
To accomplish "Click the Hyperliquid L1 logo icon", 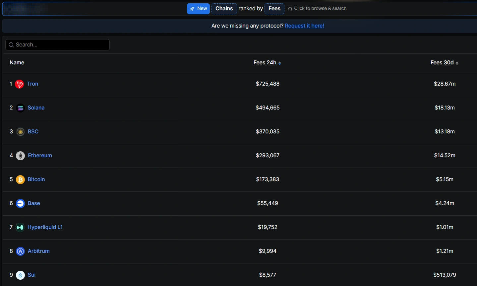I will tap(20, 228).
